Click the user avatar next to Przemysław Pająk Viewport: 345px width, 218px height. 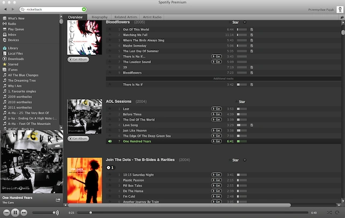[340, 10]
